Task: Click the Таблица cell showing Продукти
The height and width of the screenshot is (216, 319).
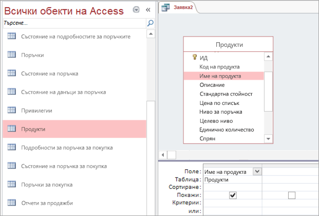Action: pos(233,179)
